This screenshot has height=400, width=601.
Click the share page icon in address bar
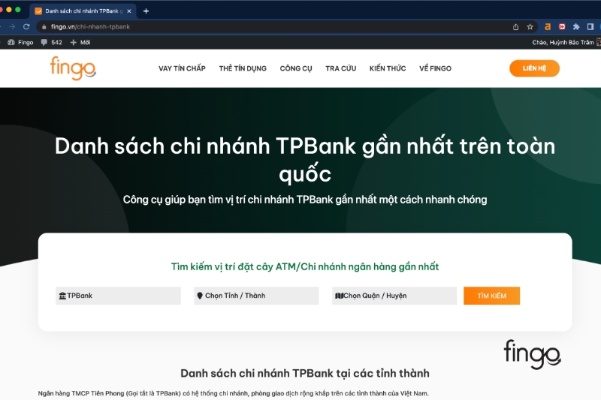515,27
